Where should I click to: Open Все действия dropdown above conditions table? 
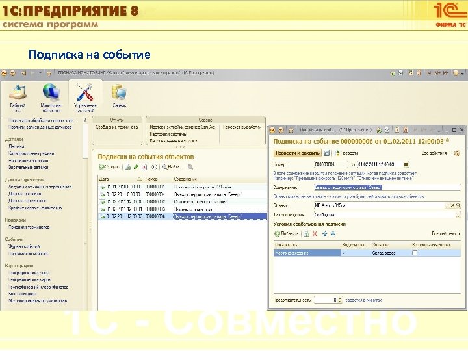tap(446, 234)
